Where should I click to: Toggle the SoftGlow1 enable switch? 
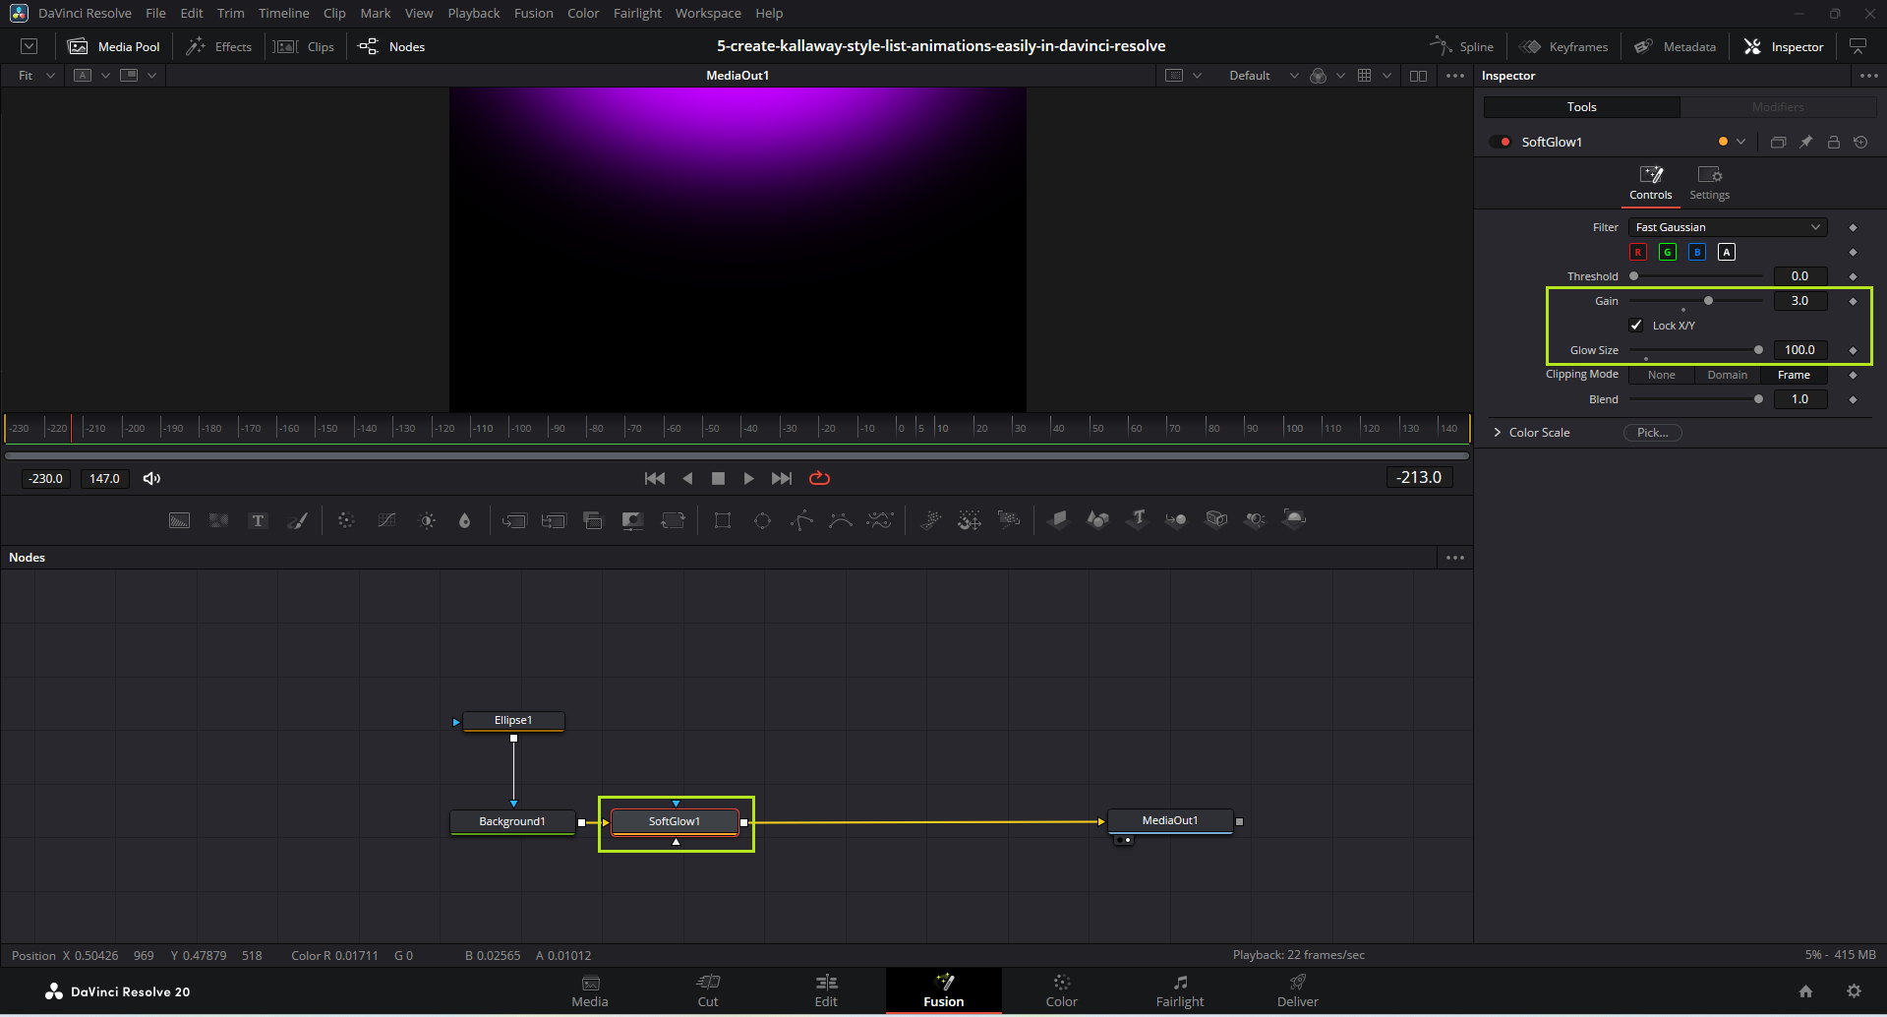click(1501, 142)
